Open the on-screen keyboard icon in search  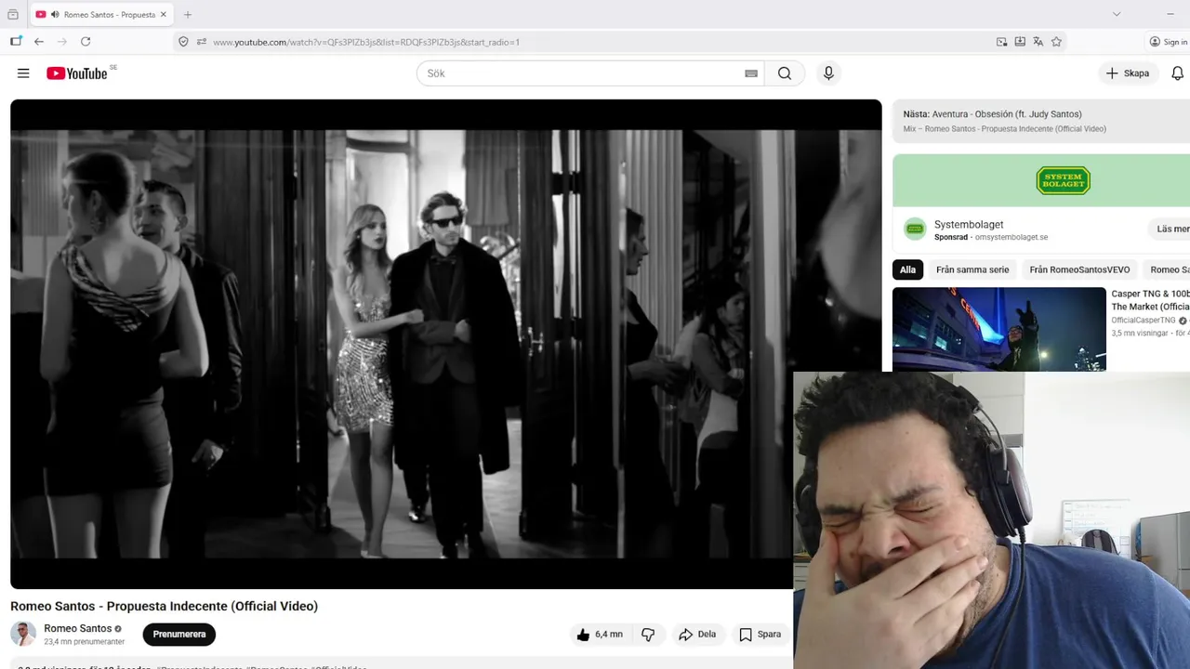751,73
